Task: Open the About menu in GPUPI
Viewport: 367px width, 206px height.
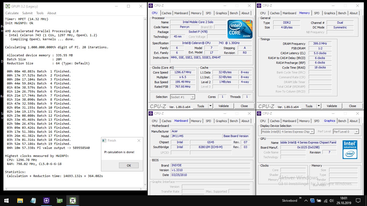Action: click(x=52, y=13)
